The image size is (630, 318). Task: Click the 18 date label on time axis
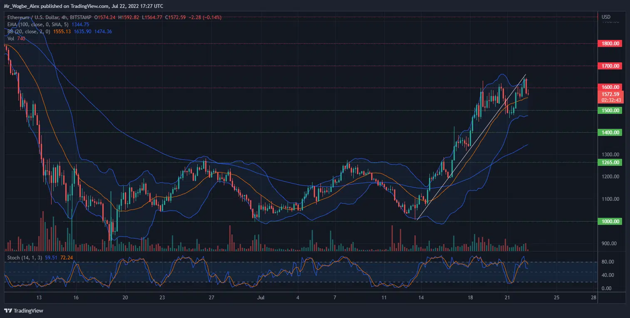(x=471, y=298)
